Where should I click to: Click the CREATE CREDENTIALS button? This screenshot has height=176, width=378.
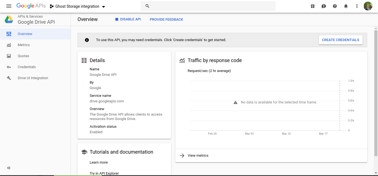[x=340, y=40]
